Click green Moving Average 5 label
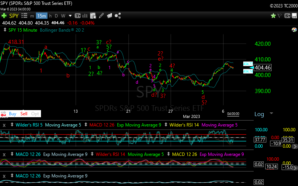Image resolution: width=298 pixels, height=186 pixels. point(146,154)
